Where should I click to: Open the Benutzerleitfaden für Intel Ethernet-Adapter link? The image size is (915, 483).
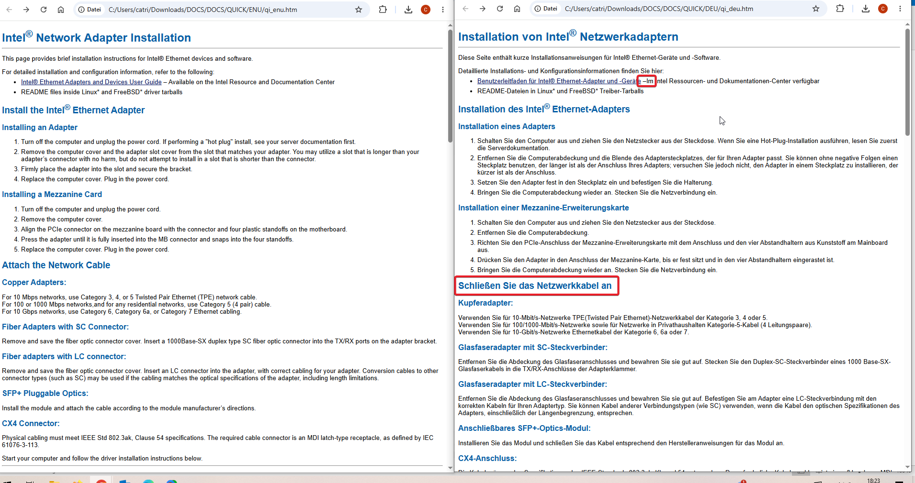click(559, 81)
